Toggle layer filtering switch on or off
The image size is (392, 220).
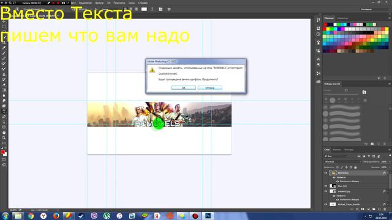[x=390, y=156]
